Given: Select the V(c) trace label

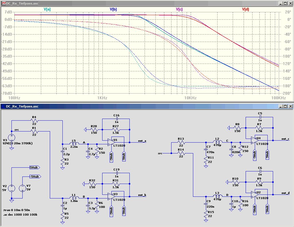Looking at the screenshot, I should coord(179,9).
